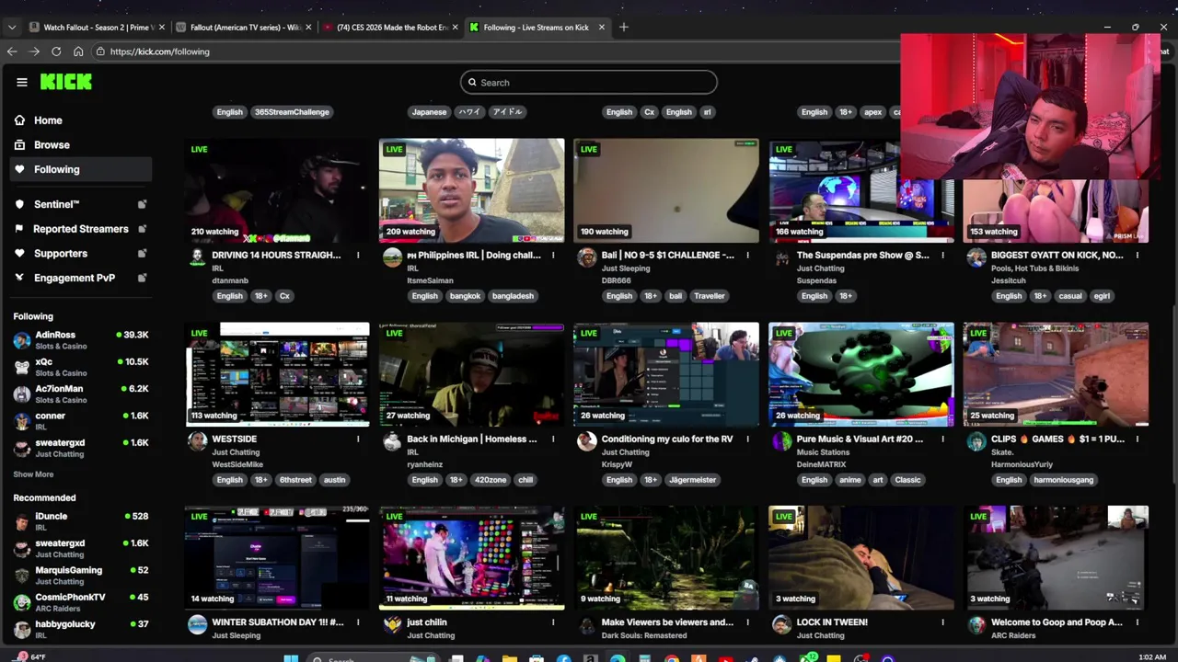This screenshot has width=1178, height=662.
Task: Open Philippines IRL stream thumbnail
Action: (472, 190)
